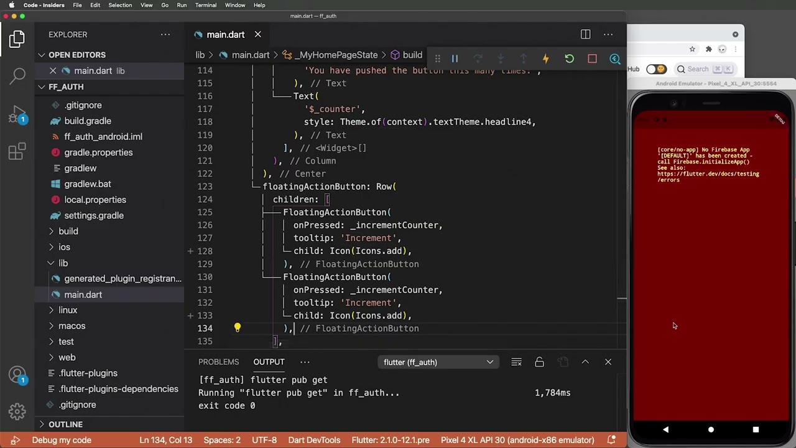Open the Accounts menu icon
796x448 pixels.
coord(17,375)
